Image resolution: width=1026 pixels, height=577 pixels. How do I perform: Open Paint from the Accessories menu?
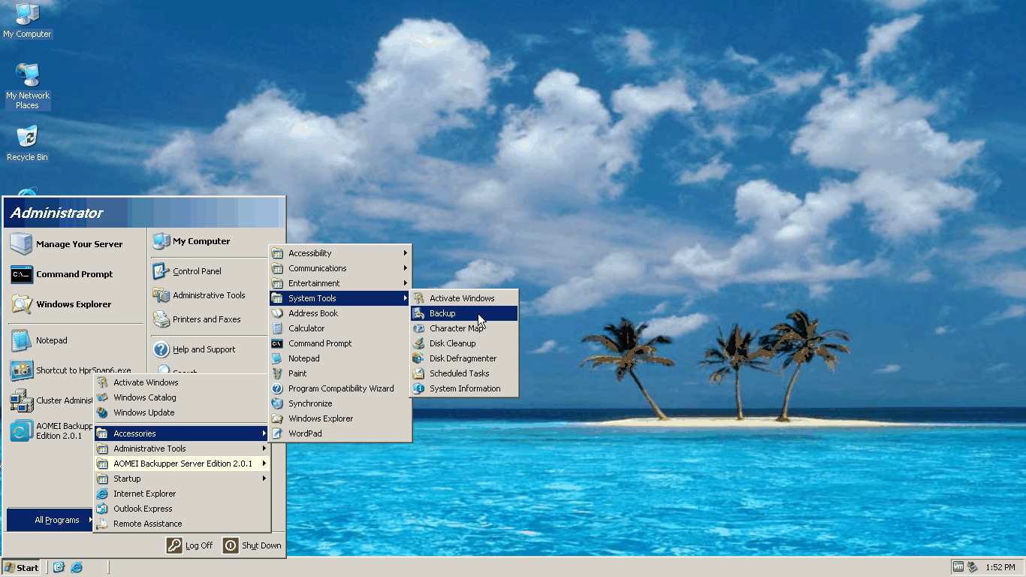297,373
